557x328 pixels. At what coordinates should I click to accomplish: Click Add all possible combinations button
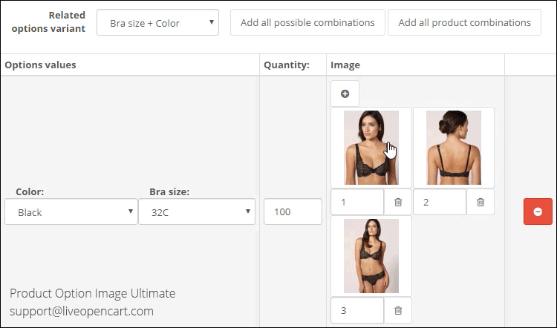[307, 23]
